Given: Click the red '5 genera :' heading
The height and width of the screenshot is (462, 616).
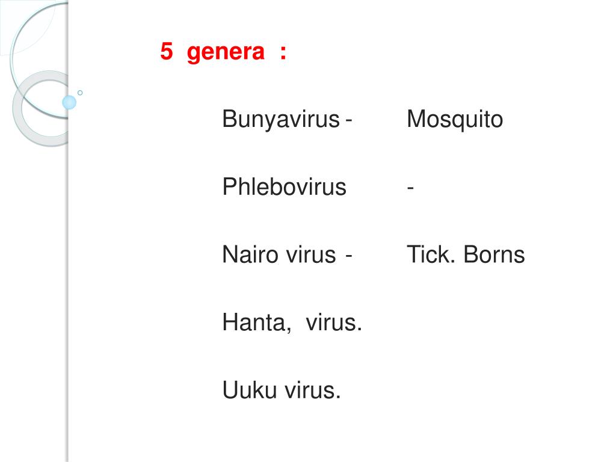Looking at the screenshot, I should 223,52.
